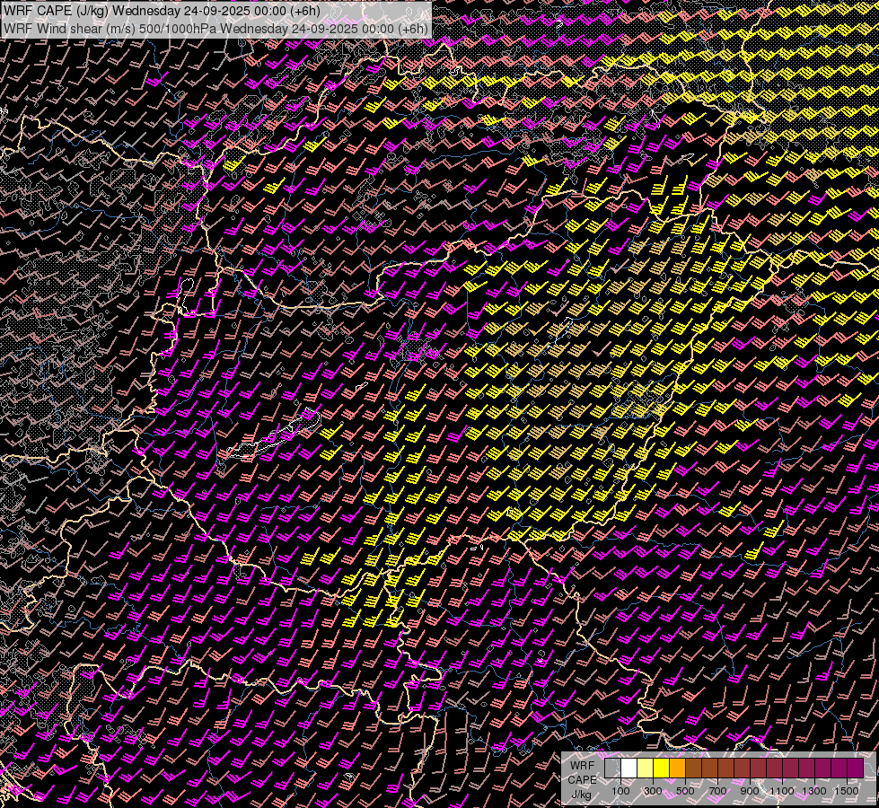Click the WRF Wind shear 500/1000hPa title
The image size is (879, 808).
[215, 28]
